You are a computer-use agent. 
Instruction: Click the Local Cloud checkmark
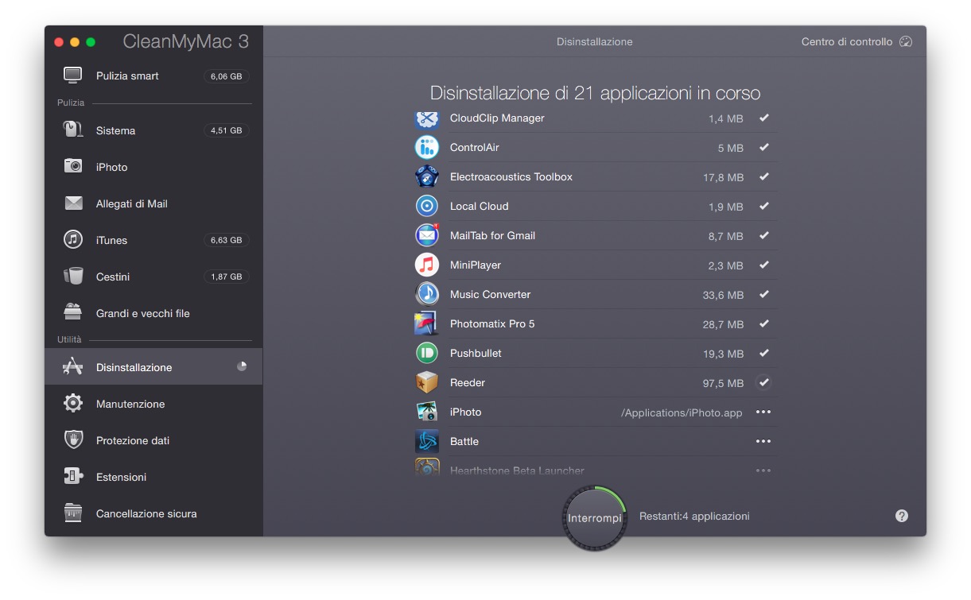point(763,206)
